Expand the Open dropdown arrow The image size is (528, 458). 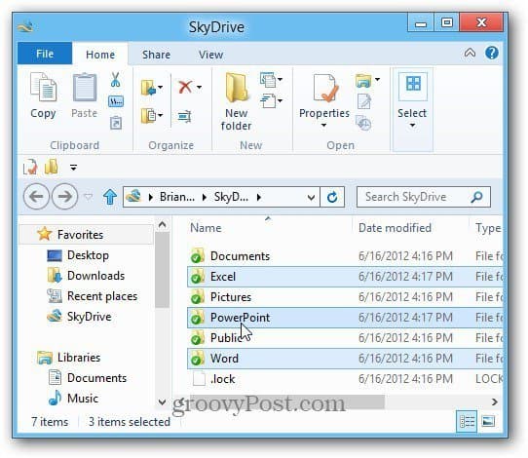(x=377, y=80)
